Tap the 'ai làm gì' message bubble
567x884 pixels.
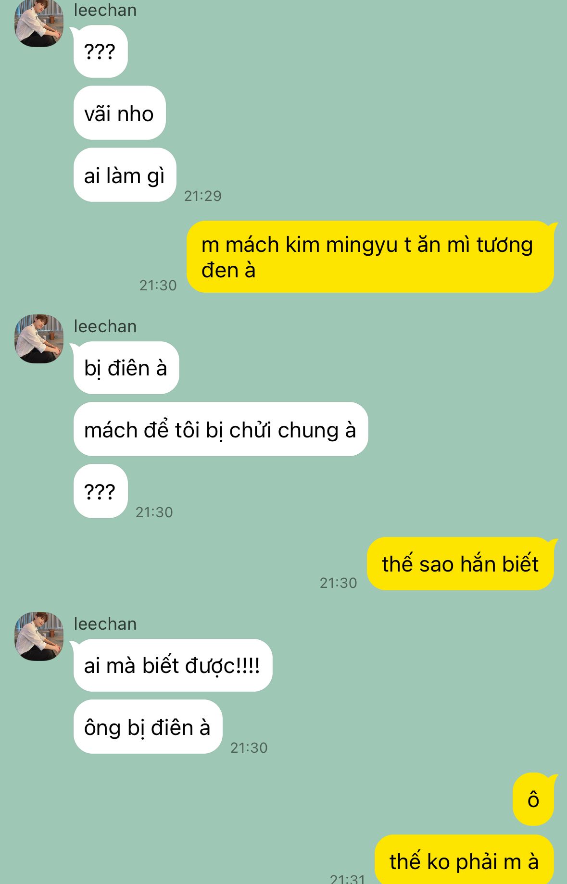(x=125, y=175)
